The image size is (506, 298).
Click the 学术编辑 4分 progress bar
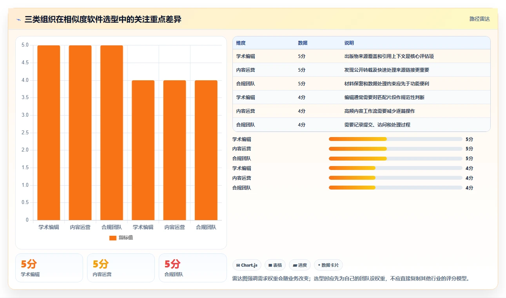(395, 168)
